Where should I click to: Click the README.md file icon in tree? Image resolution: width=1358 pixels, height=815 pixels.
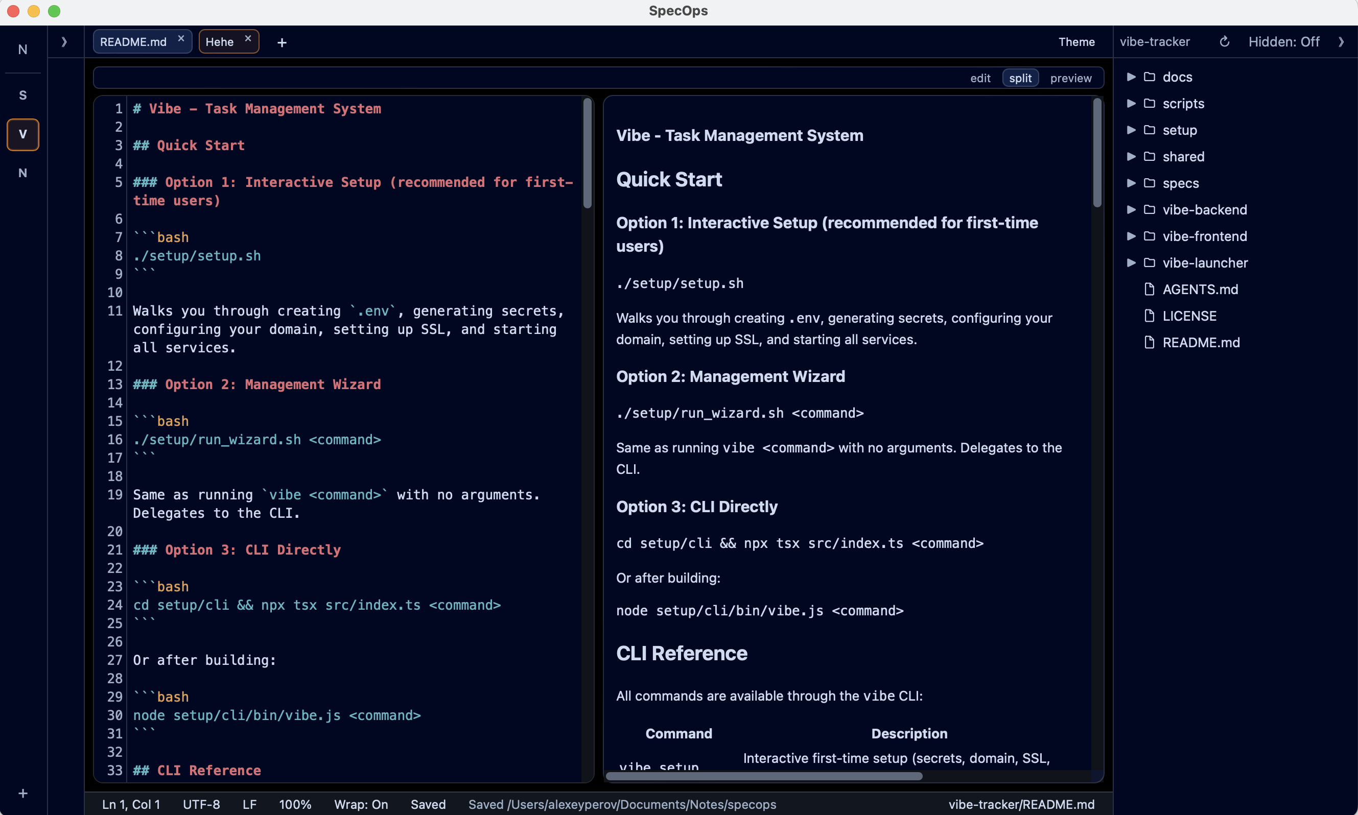point(1149,342)
